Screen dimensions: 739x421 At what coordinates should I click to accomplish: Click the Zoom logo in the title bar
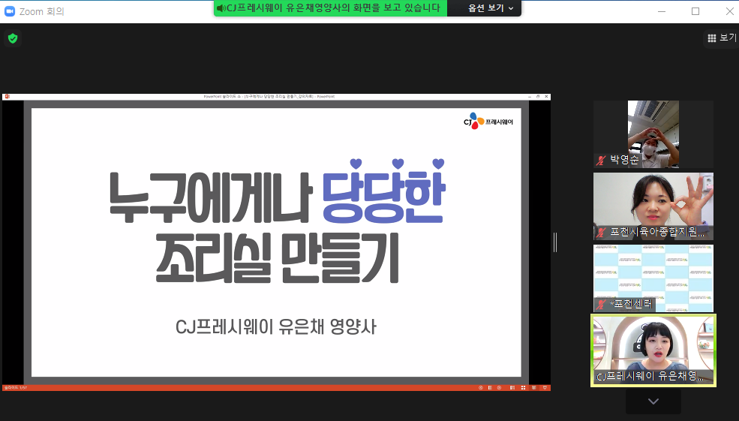10,11
